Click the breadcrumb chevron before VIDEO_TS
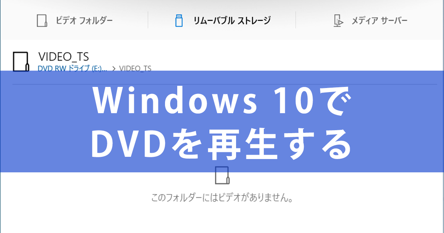The height and width of the screenshot is (233, 444). (114, 68)
